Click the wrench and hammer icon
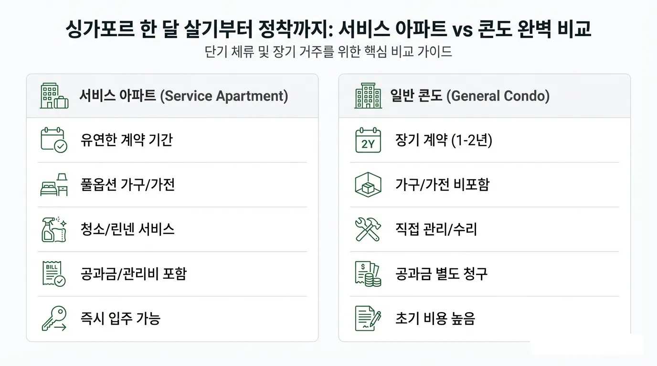 [368, 229]
